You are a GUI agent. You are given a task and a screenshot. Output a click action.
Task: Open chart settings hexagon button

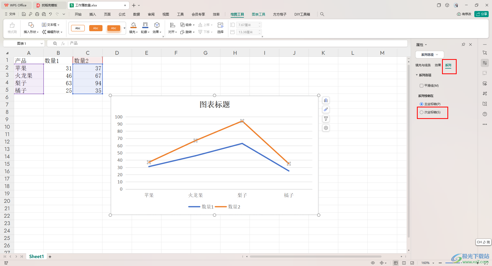pos(326,128)
